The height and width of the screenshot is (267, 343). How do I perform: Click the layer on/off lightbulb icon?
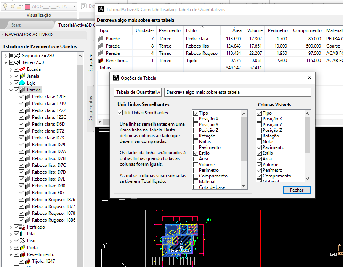(x=5, y=6)
